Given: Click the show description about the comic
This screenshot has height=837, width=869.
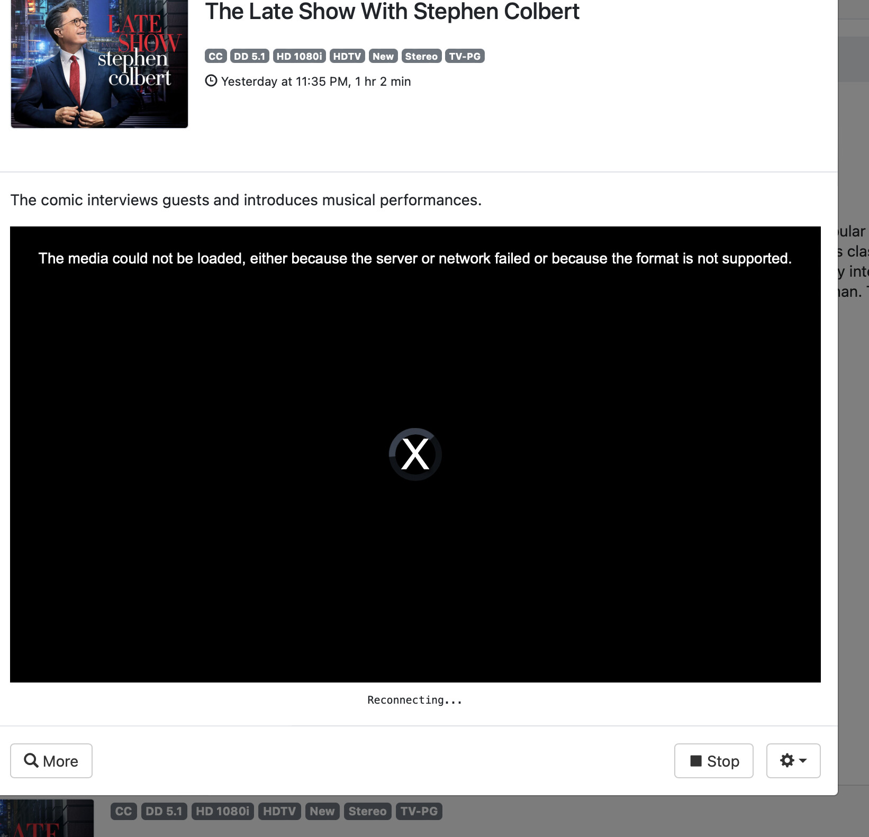Looking at the screenshot, I should (x=246, y=200).
